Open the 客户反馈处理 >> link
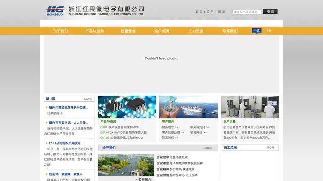The image size is (323, 181). [173, 133]
